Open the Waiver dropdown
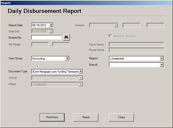The width and height of the screenshot is (173, 128). coord(81,78)
